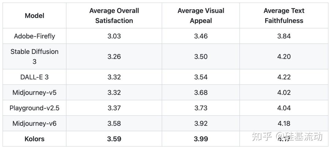Image resolution: width=331 pixels, height=150 pixels.
Task: Click Midjourney-v5's 3.68 visual appeal score
Action: pos(201,92)
